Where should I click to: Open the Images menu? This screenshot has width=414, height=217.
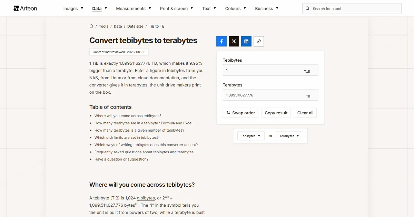point(73,9)
